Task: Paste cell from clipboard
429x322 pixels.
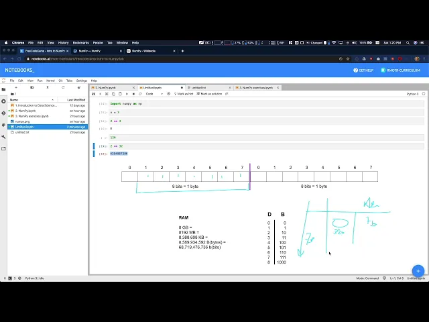Action: click(x=120, y=94)
